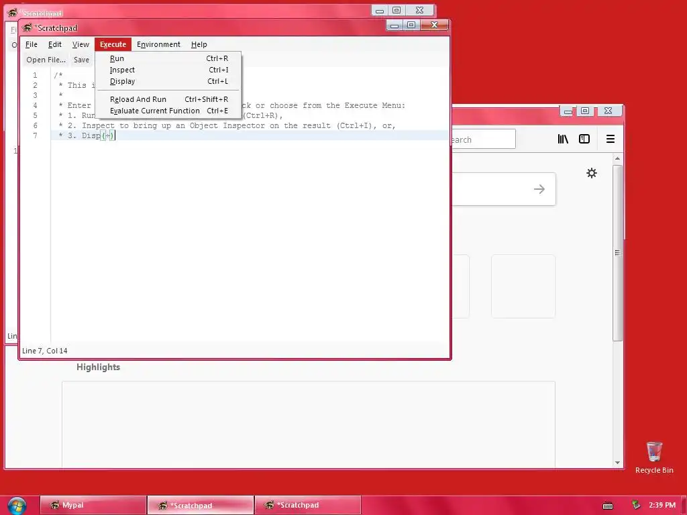Maximize the front Scratchpad window
The width and height of the screenshot is (687, 515).
coord(411,25)
